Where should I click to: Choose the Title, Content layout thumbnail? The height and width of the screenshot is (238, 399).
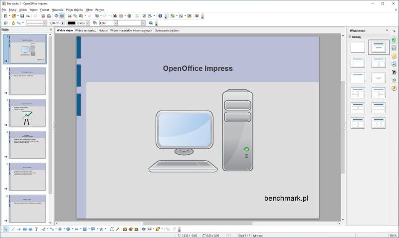coord(358,62)
